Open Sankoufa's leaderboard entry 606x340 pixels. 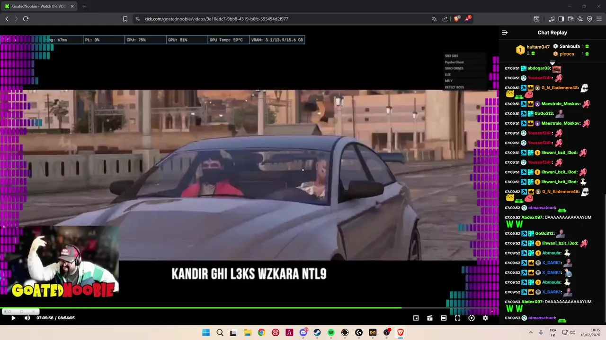click(570, 46)
